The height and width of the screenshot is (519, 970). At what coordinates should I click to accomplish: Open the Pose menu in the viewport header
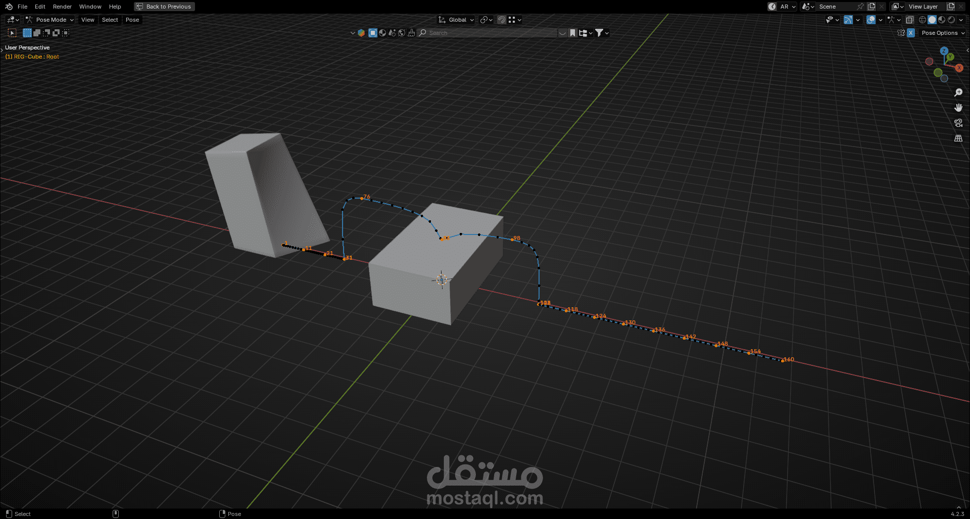[132, 20]
